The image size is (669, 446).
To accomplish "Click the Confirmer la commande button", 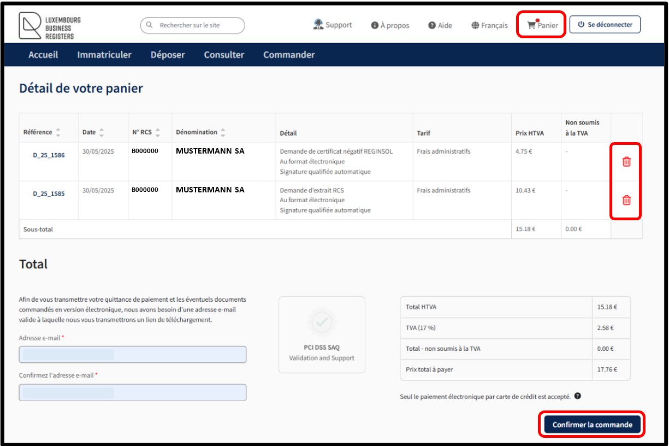I will point(592,425).
